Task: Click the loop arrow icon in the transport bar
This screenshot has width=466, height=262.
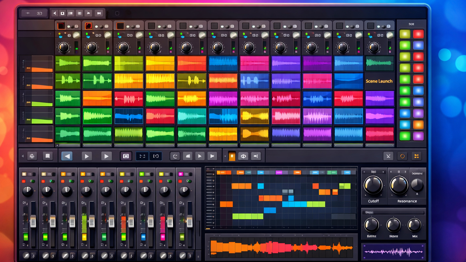Action: tap(175, 156)
